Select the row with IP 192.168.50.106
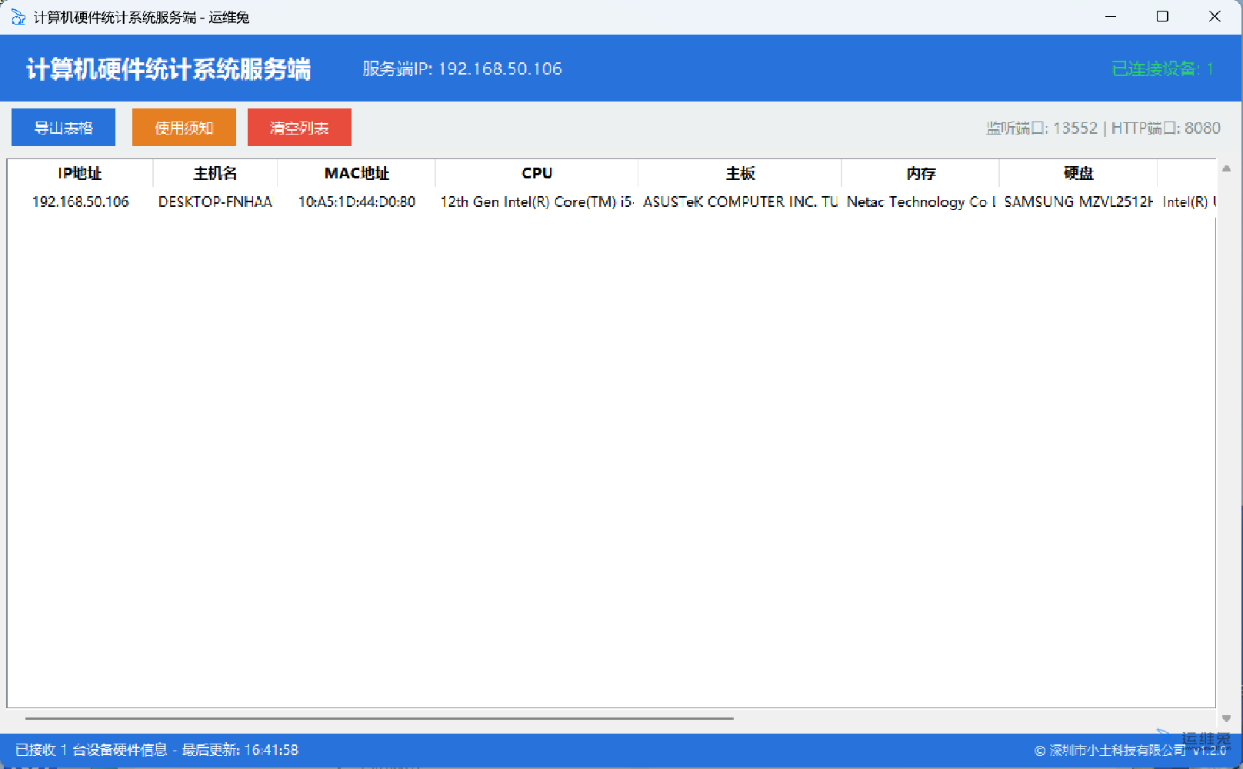This screenshot has width=1243, height=769. coord(80,202)
